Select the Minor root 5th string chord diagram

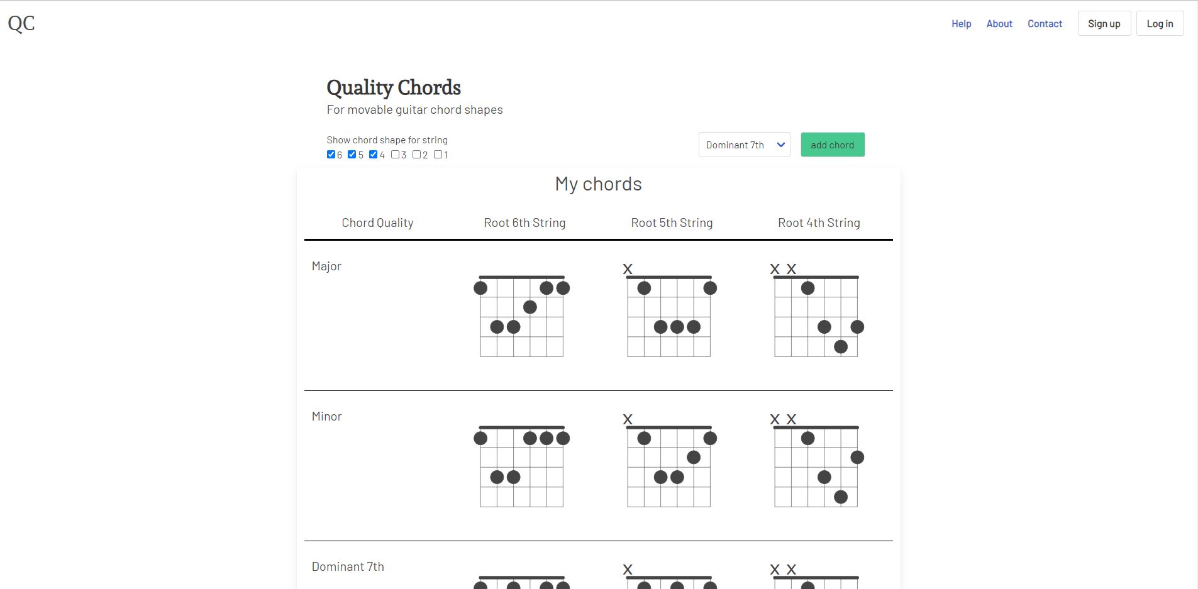(x=669, y=461)
